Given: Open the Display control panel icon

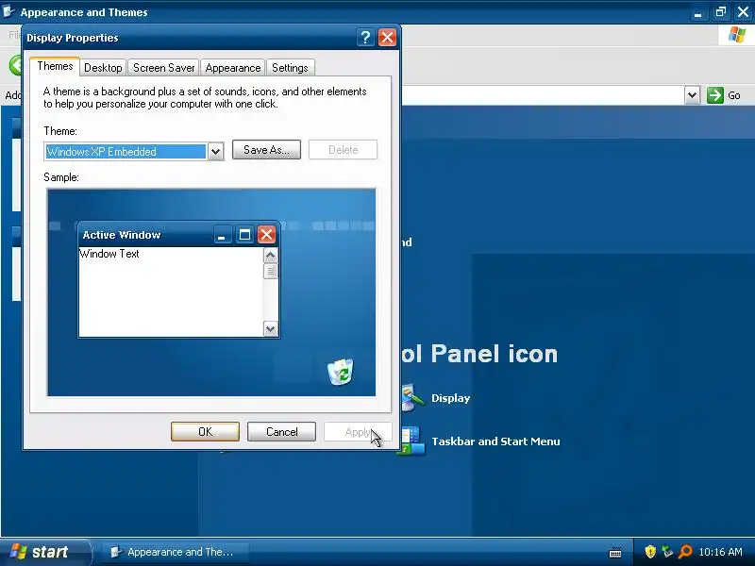Looking at the screenshot, I should tap(412, 397).
